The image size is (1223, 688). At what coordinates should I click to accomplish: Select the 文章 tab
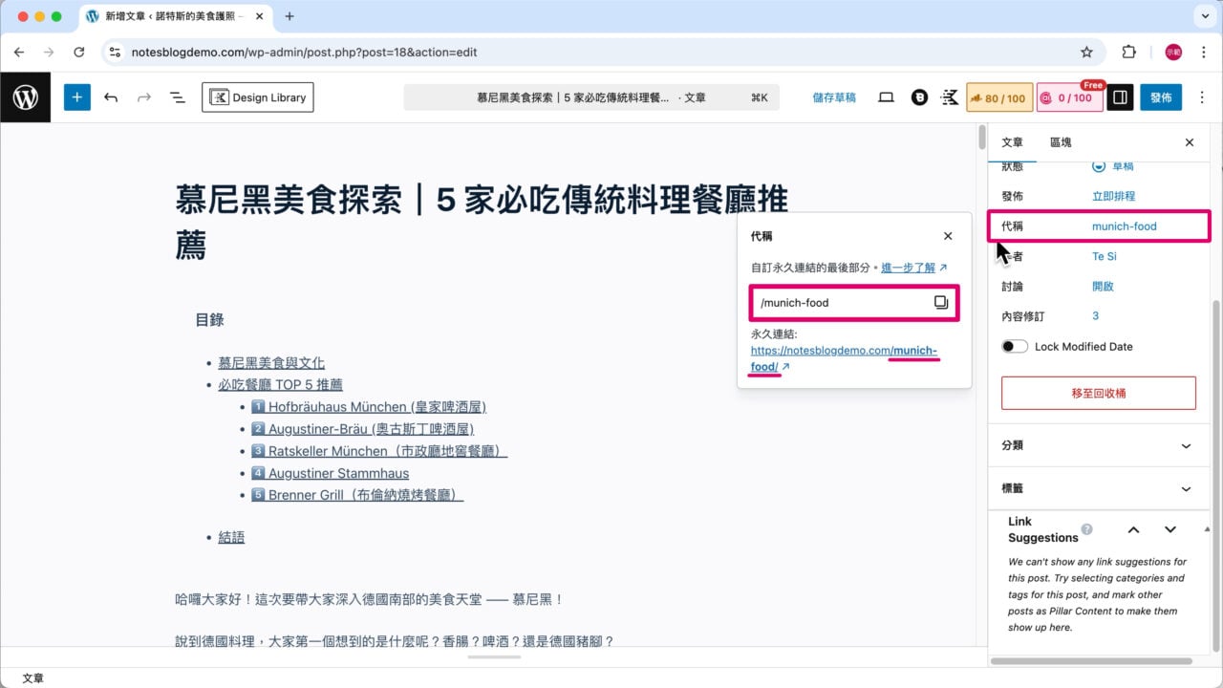pos(1012,142)
